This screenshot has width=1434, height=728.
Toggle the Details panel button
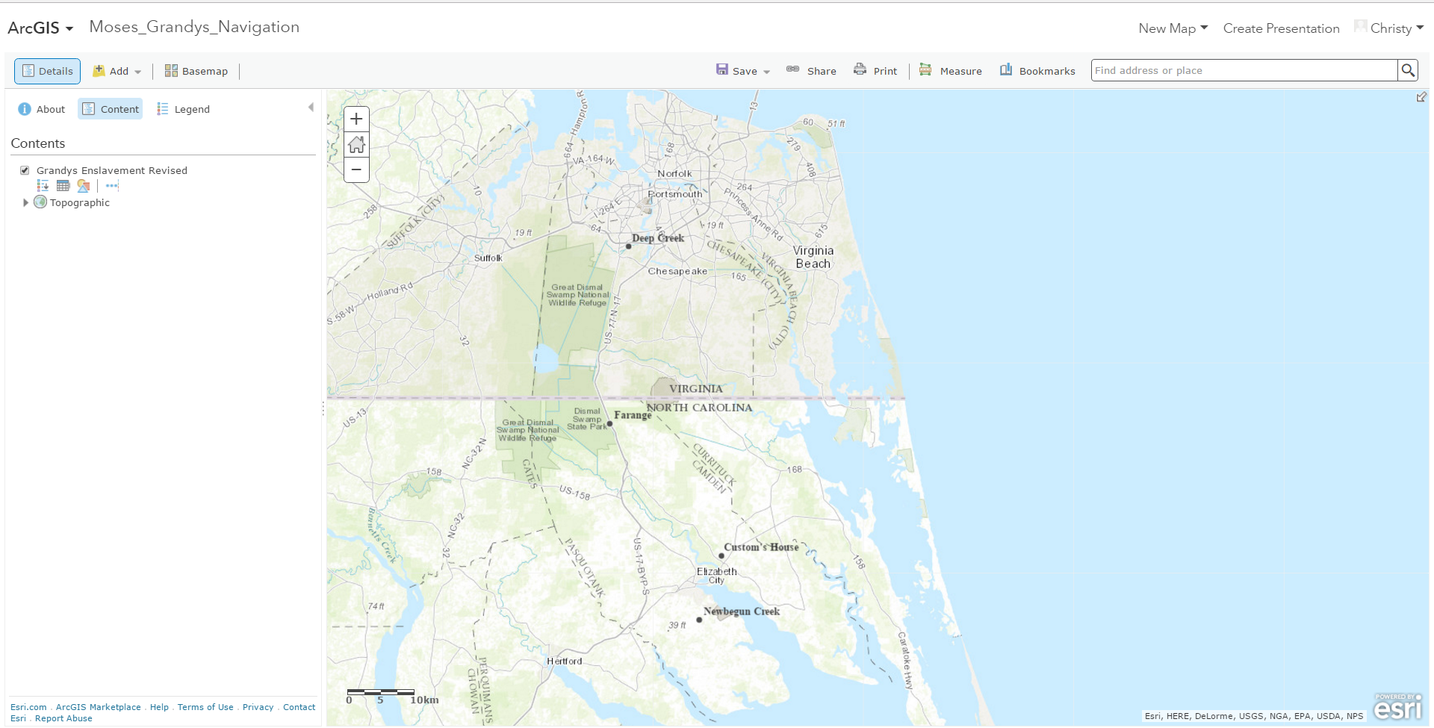click(48, 71)
